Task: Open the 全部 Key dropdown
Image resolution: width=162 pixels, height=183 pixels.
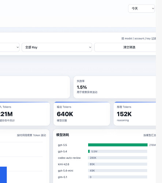Action: click(57, 47)
